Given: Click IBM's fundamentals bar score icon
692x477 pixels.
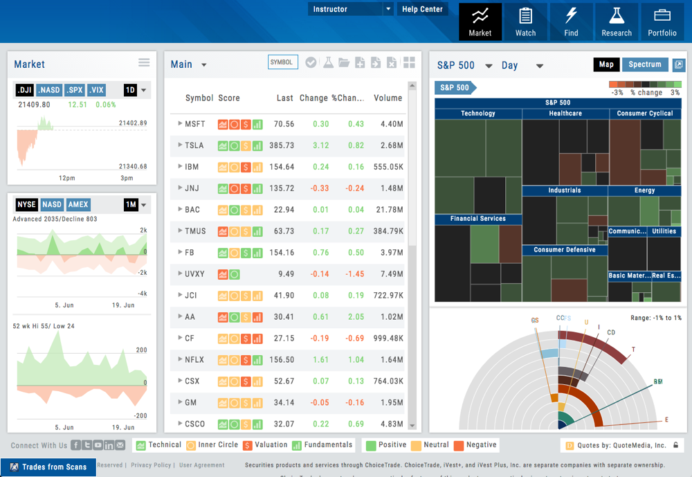Looking at the screenshot, I should [x=257, y=168].
